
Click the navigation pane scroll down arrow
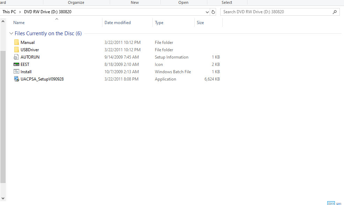point(3,198)
